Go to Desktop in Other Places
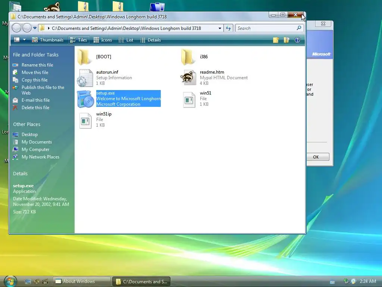382x287 pixels. (x=29, y=135)
